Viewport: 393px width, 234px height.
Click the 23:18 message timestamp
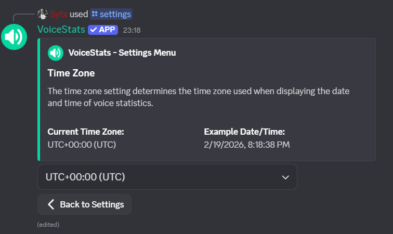[132, 30]
